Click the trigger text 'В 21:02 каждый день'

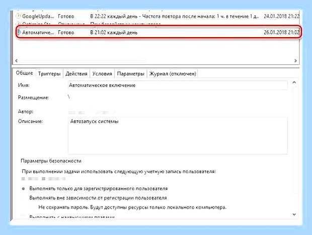(114, 32)
